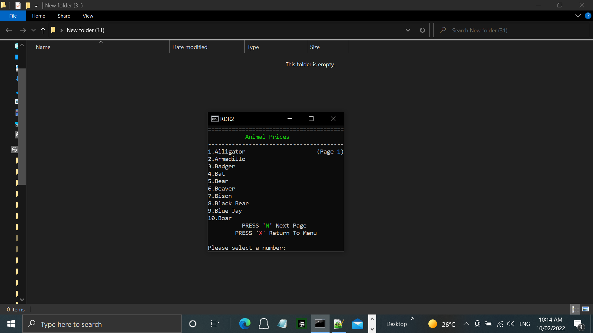Open the Task View taskbar icon
The height and width of the screenshot is (333, 593).
click(215, 324)
